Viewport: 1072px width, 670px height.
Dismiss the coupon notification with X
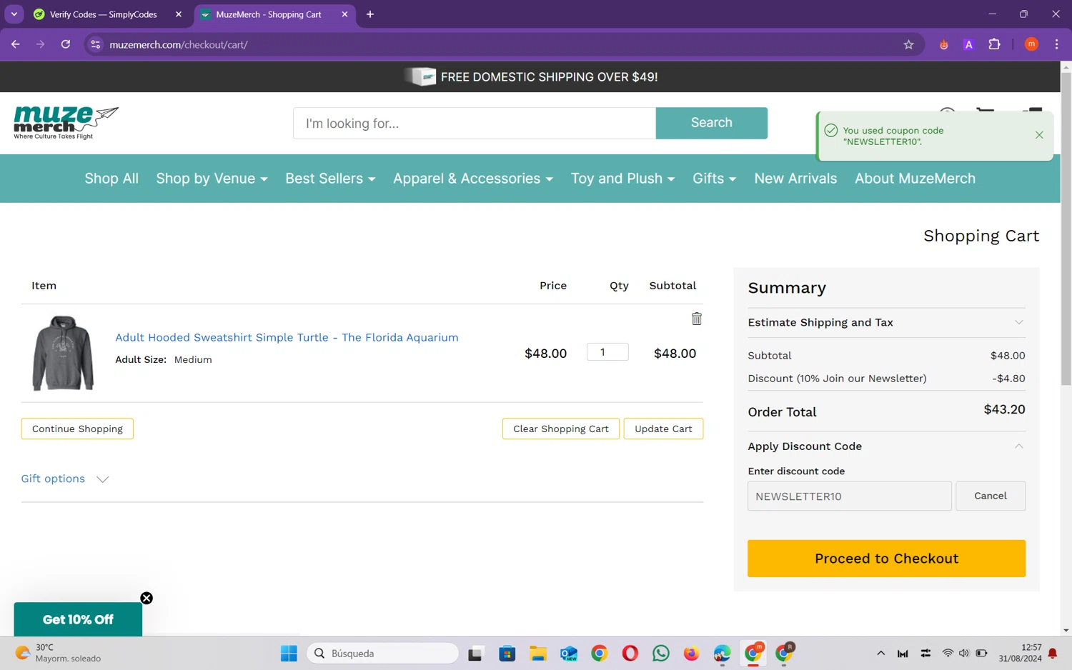point(1039,135)
